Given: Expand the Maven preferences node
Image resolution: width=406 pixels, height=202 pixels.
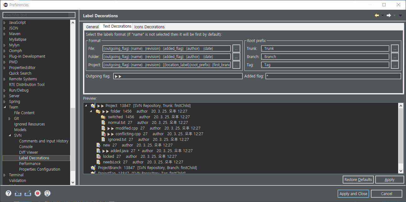Looking at the screenshot, I should click(4, 34).
